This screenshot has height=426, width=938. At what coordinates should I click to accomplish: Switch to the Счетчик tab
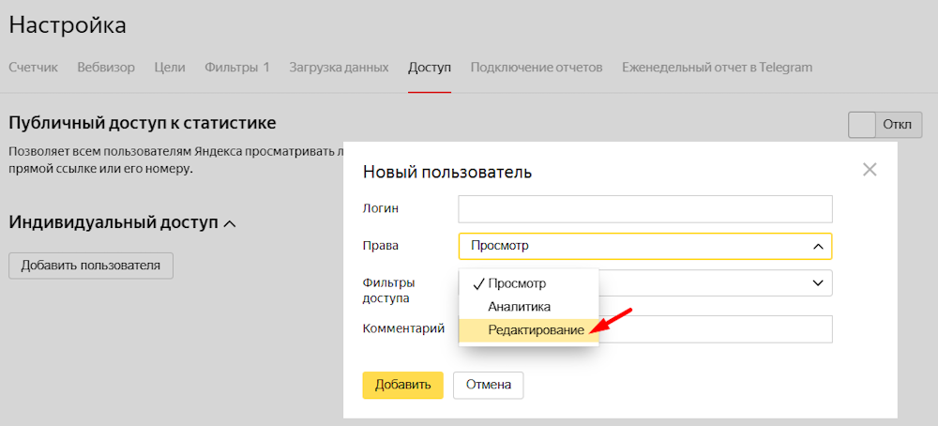point(34,68)
